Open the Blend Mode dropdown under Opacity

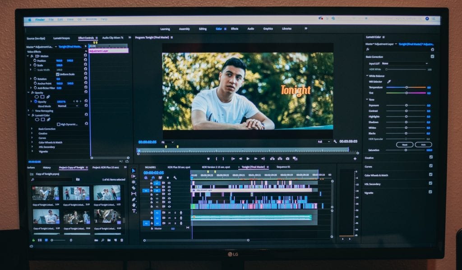click(66, 106)
